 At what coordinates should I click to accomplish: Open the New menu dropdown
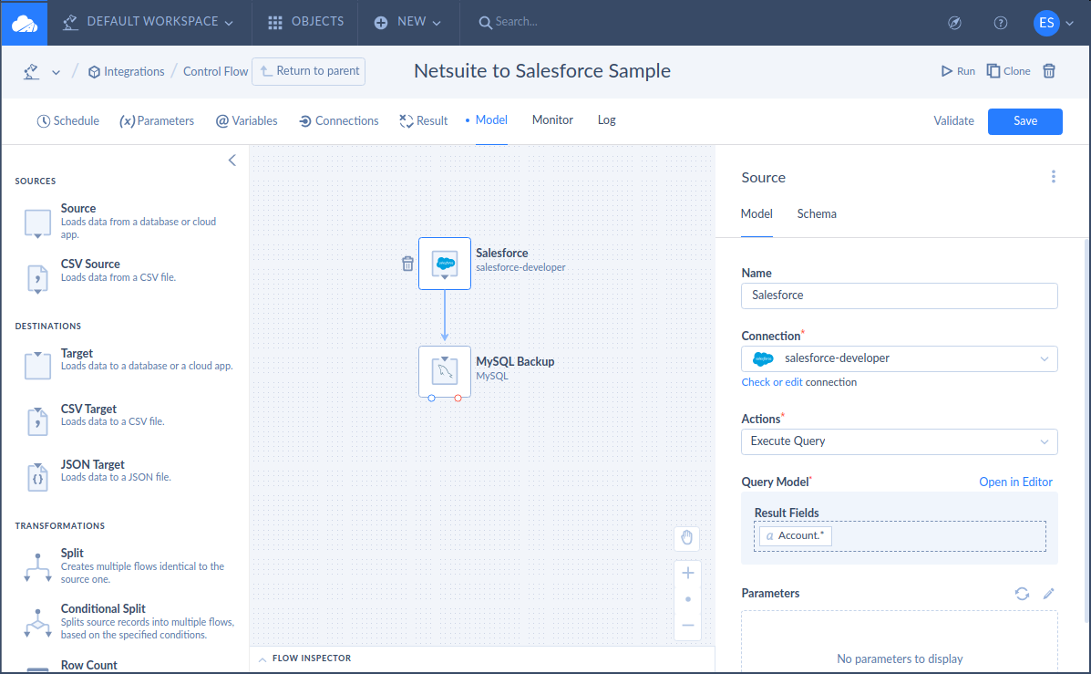[407, 22]
